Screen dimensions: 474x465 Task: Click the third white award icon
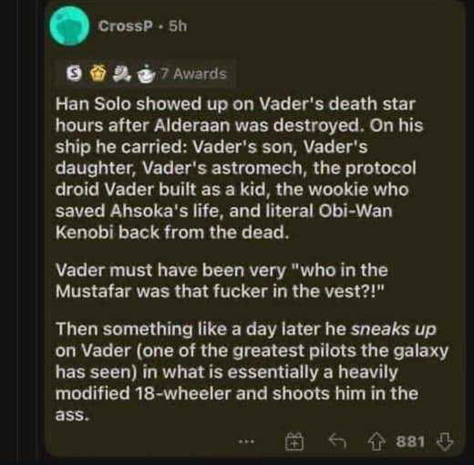pyautogui.click(x=121, y=74)
